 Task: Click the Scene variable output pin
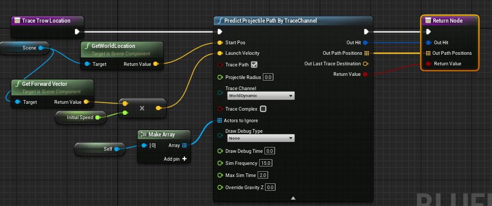click(40, 48)
